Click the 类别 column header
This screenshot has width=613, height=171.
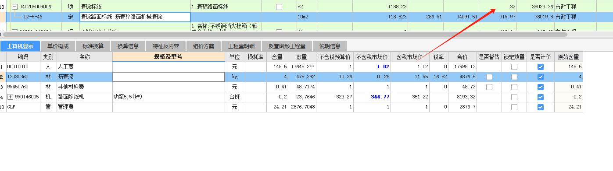point(48,57)
